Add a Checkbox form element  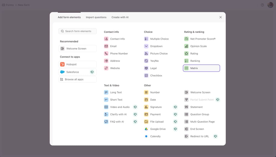coord(156,76)
